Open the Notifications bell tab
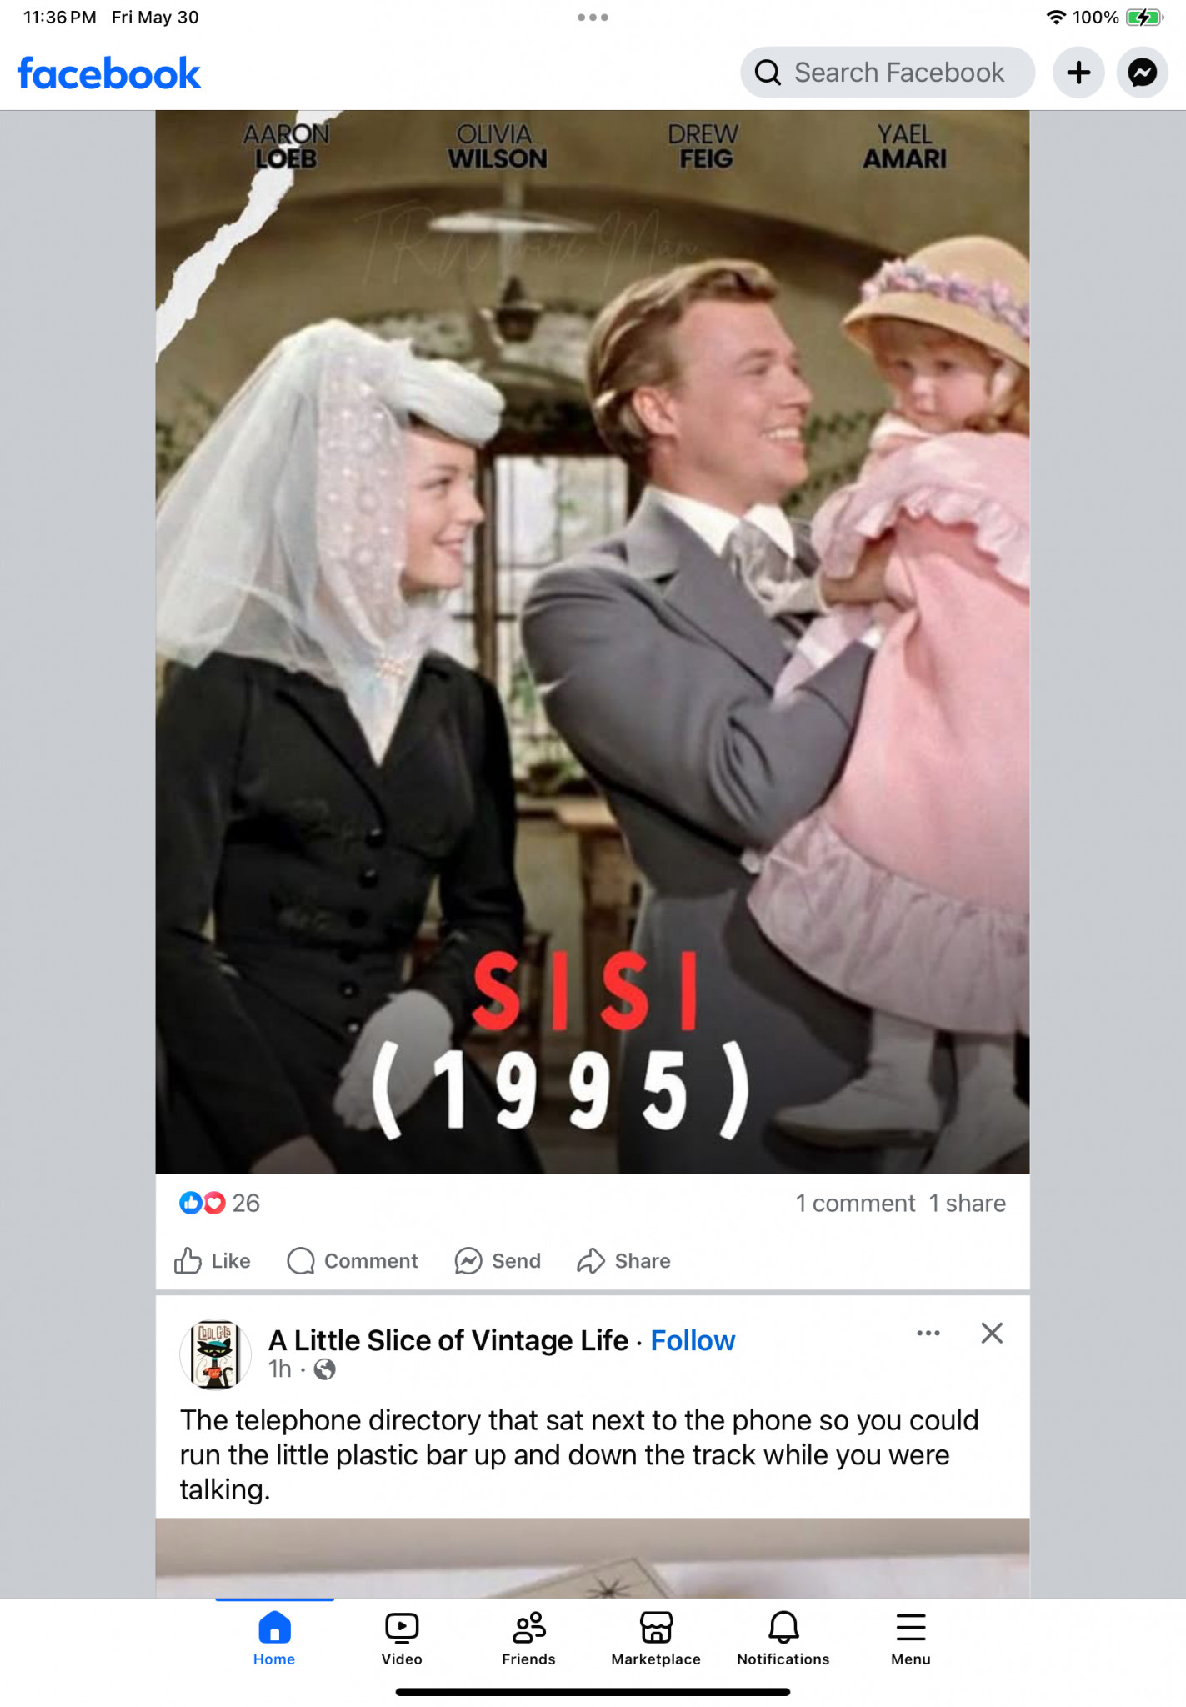Screen dimensions: 1186x1707 (783, 1639)
